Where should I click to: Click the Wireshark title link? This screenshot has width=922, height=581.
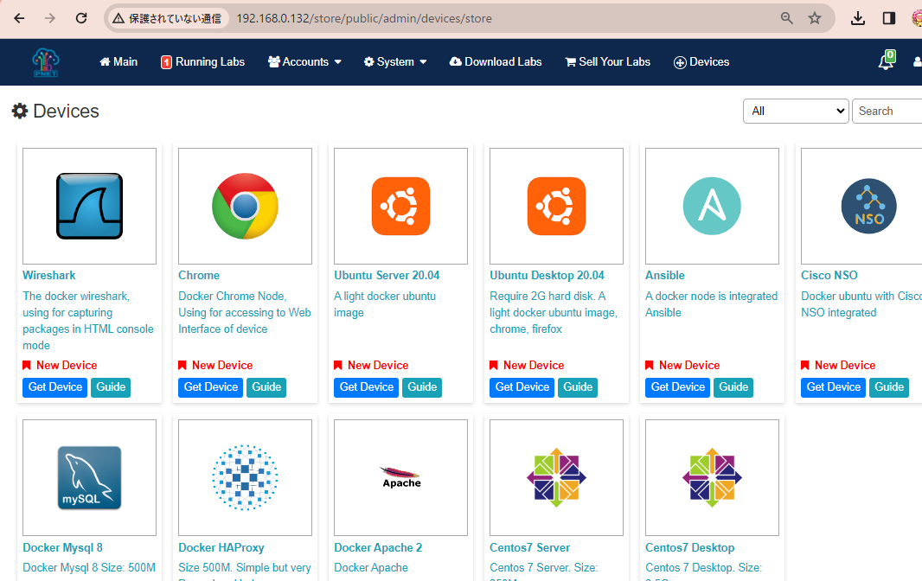(x=48, y=275)
